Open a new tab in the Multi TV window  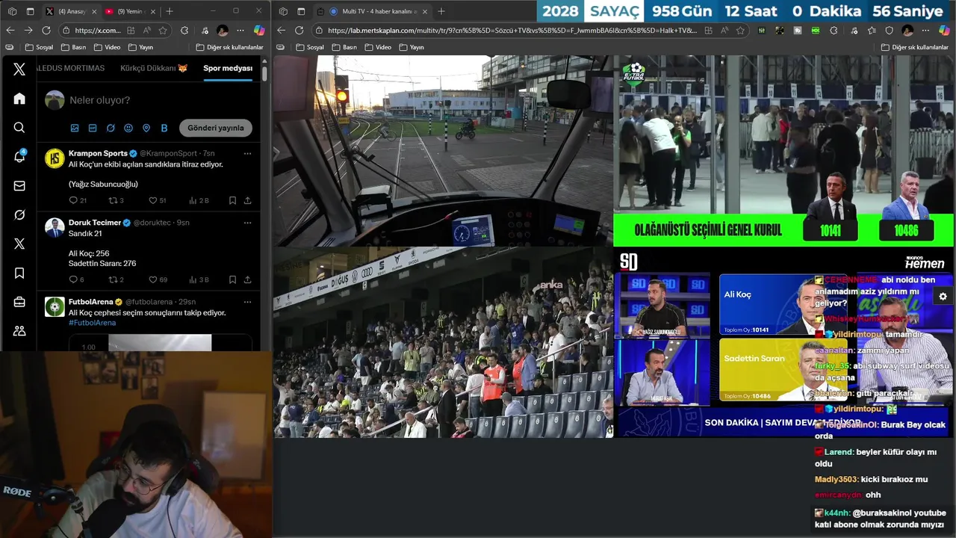click(x=441, y=11)
